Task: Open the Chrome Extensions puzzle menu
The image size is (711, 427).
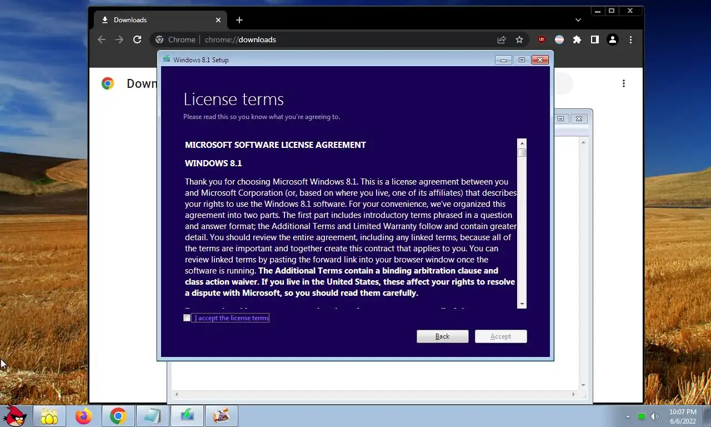Action: click(577, 39)
